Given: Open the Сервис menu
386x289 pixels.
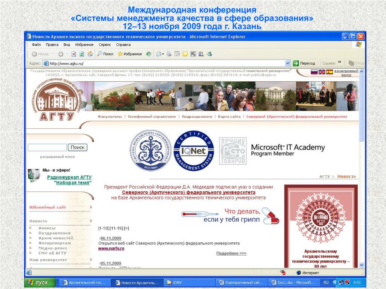Looking at the screenshot, I should pos(105,45).
